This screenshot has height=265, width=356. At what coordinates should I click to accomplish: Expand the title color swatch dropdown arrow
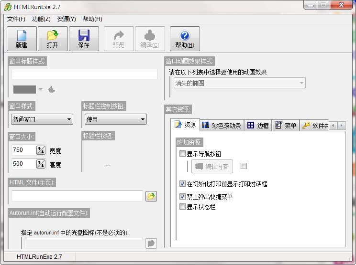pyautogui.click(x=41, y=89)
